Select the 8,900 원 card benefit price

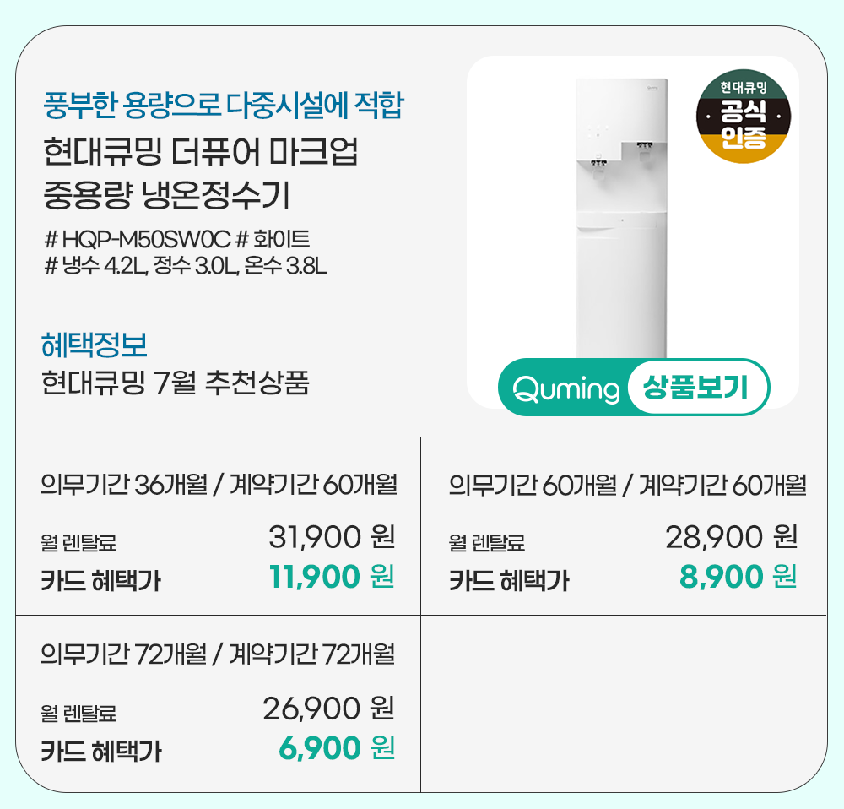click(x=737, y=578)
